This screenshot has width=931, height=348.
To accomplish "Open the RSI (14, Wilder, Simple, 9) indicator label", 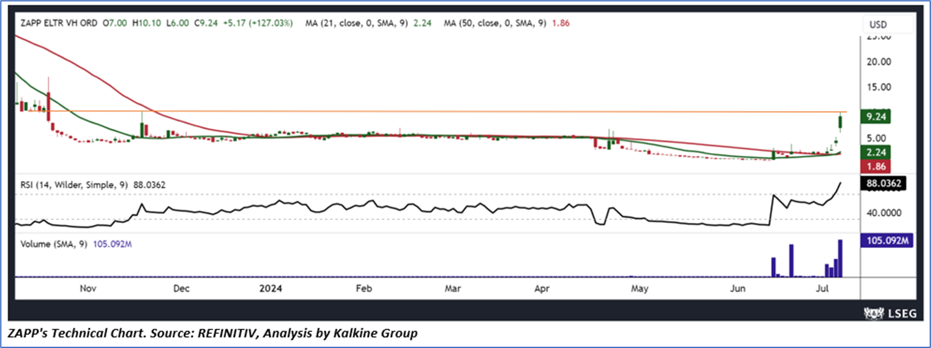I will point(73,185).
